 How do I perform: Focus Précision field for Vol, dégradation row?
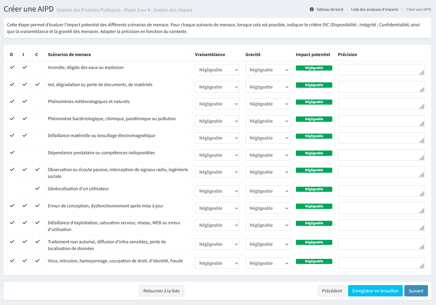click(x=381, y=87)
